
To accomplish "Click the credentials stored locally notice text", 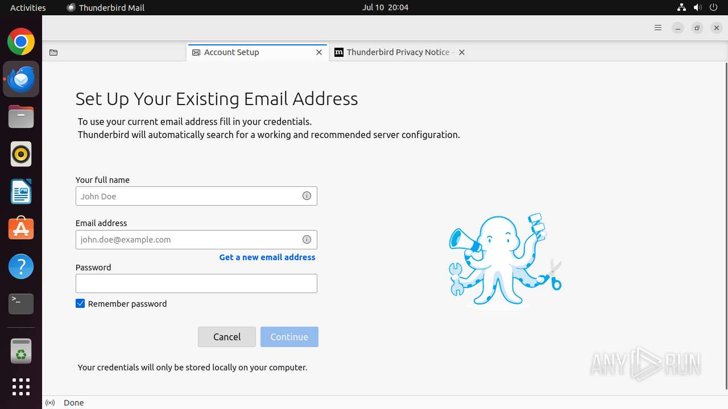I will 192,368.
